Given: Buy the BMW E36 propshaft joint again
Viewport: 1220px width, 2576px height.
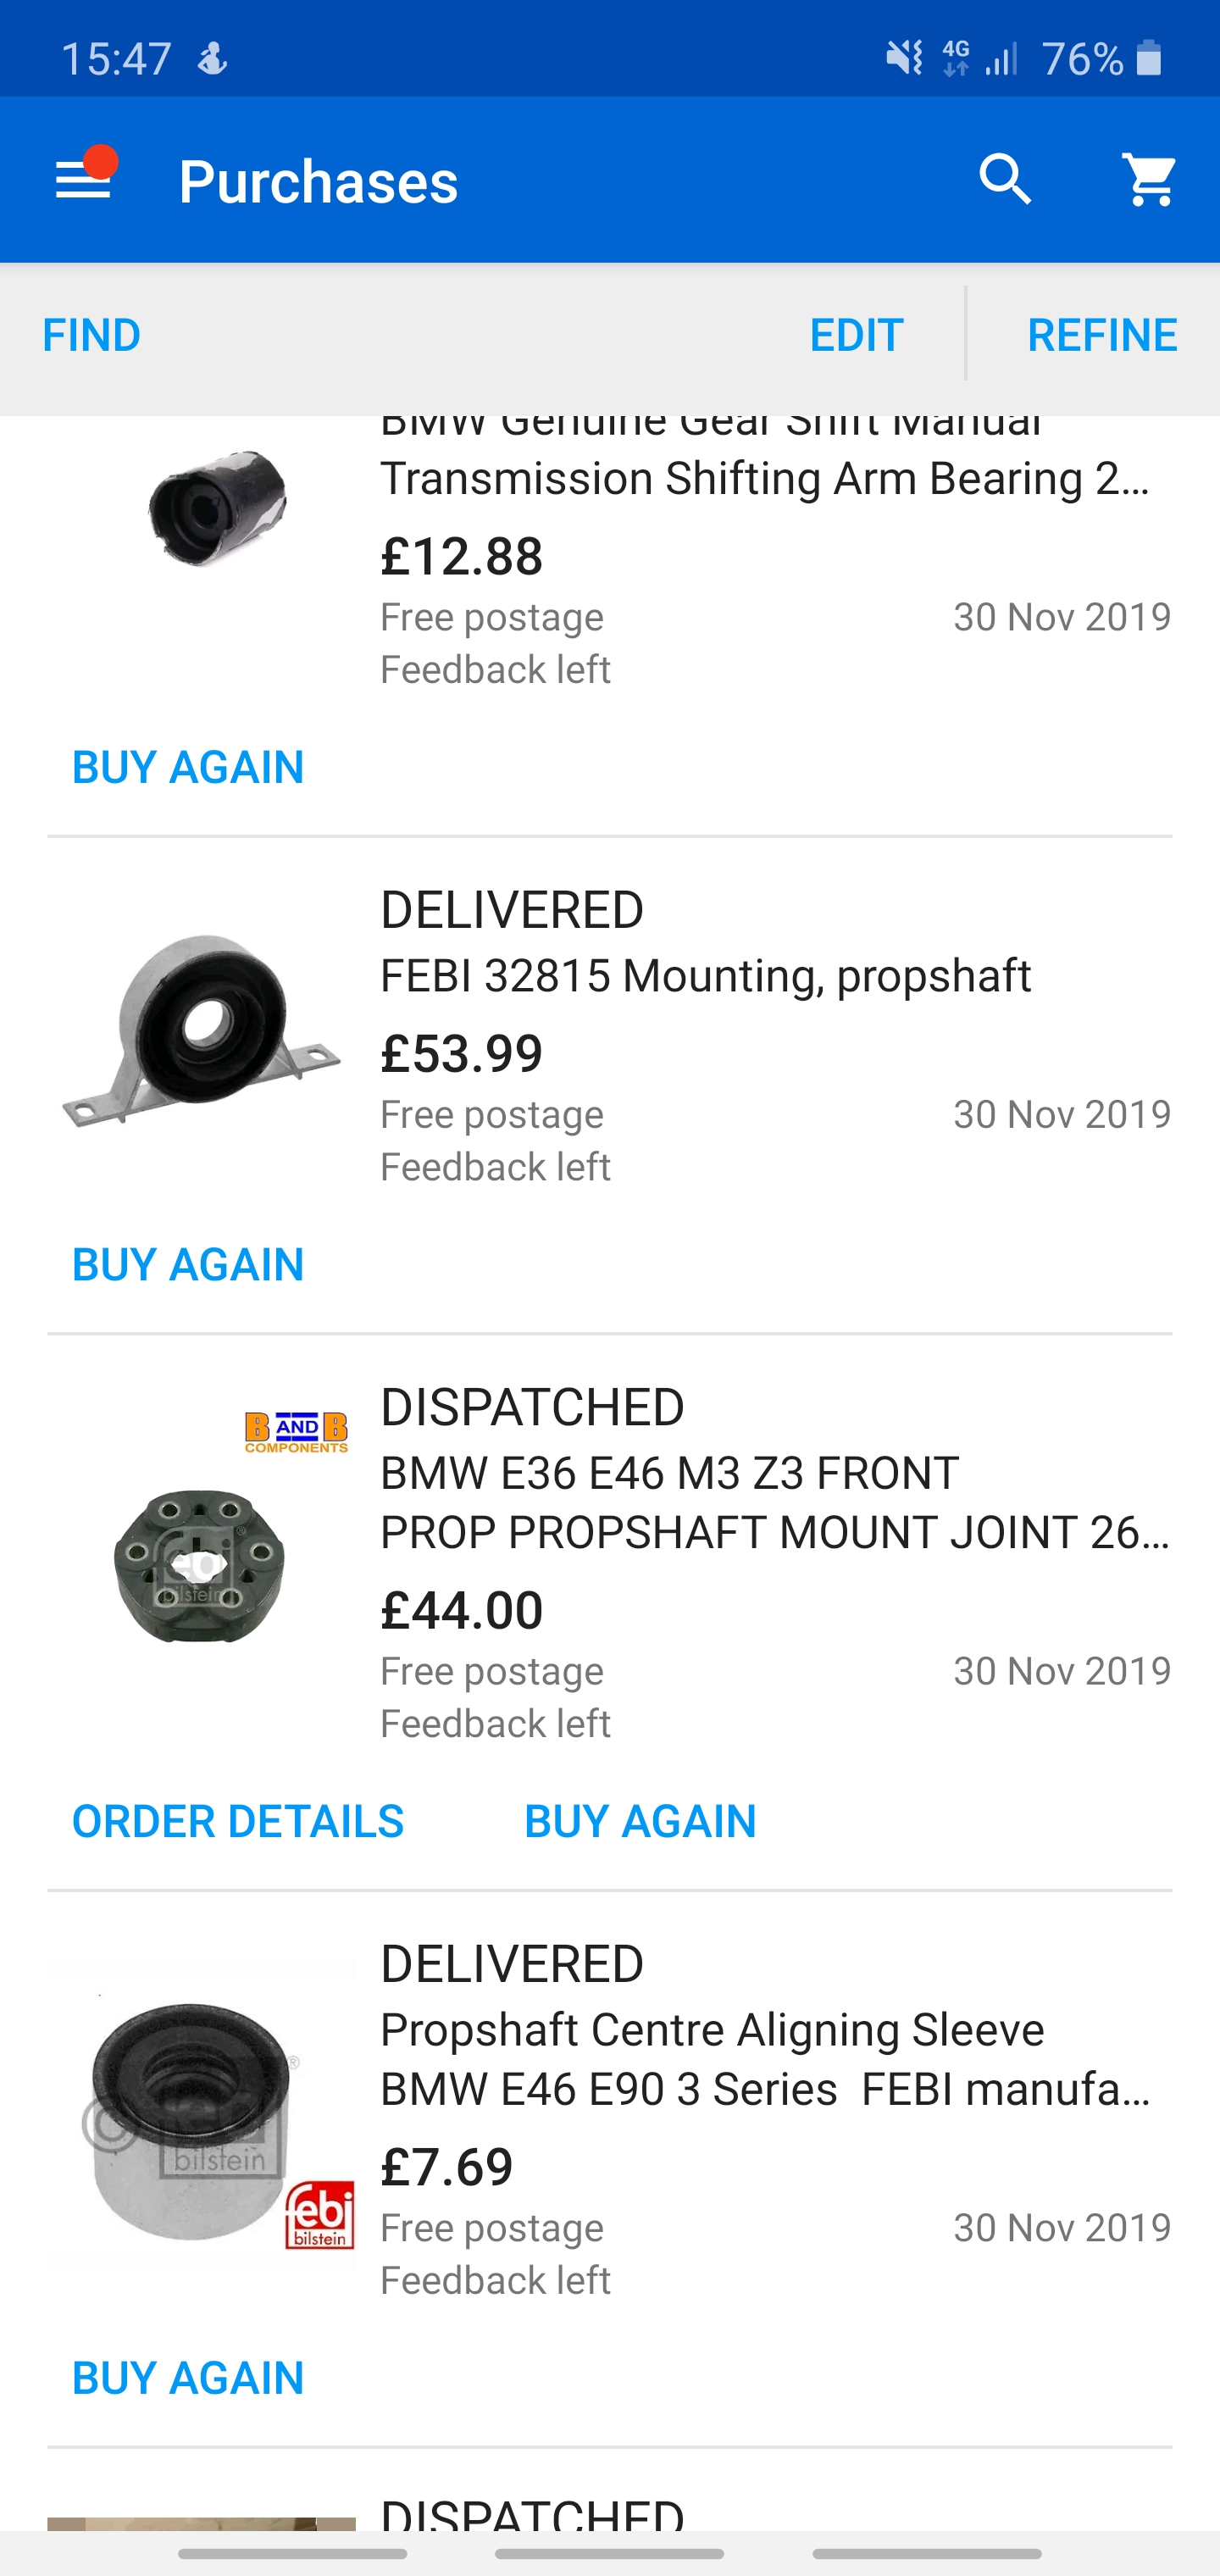Looking at the screenshot, I should point(640,1821).
